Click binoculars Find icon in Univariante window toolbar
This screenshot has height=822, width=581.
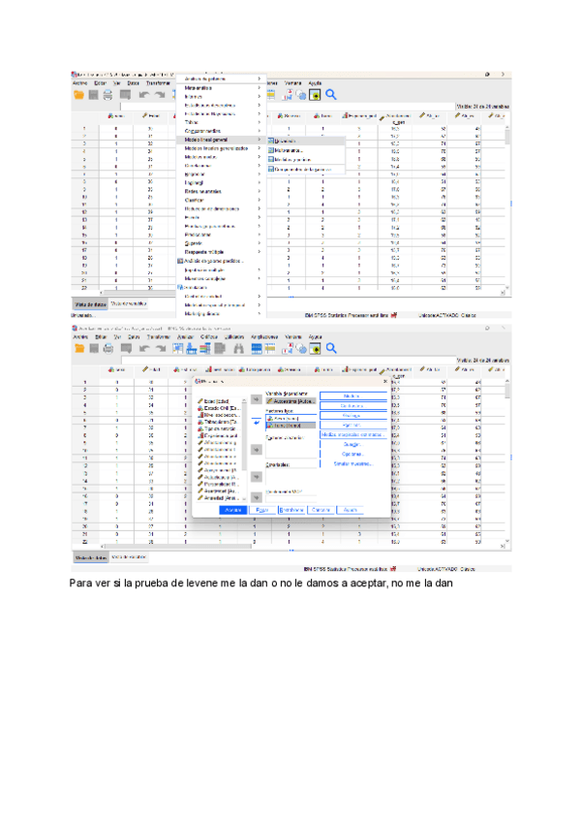tap(239, 349)
